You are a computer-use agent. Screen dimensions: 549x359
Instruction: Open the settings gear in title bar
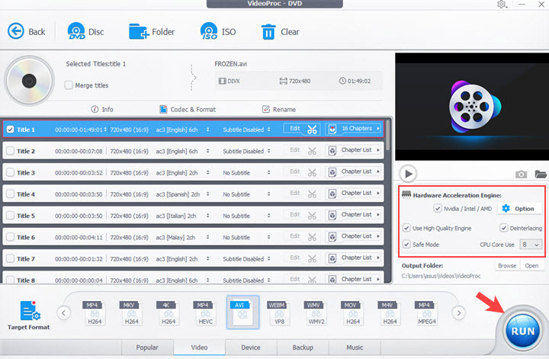[502, 5]
